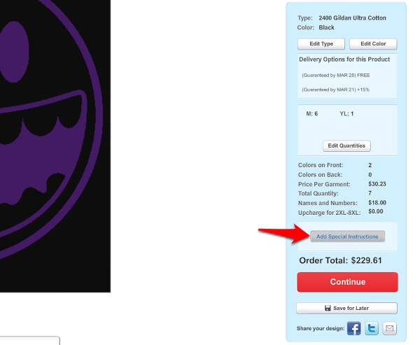
Task: Click the Order Total amount $229.61
Action: (x=366, y=260)
